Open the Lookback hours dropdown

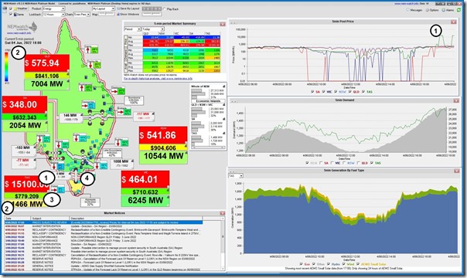[x=53, y=14]
